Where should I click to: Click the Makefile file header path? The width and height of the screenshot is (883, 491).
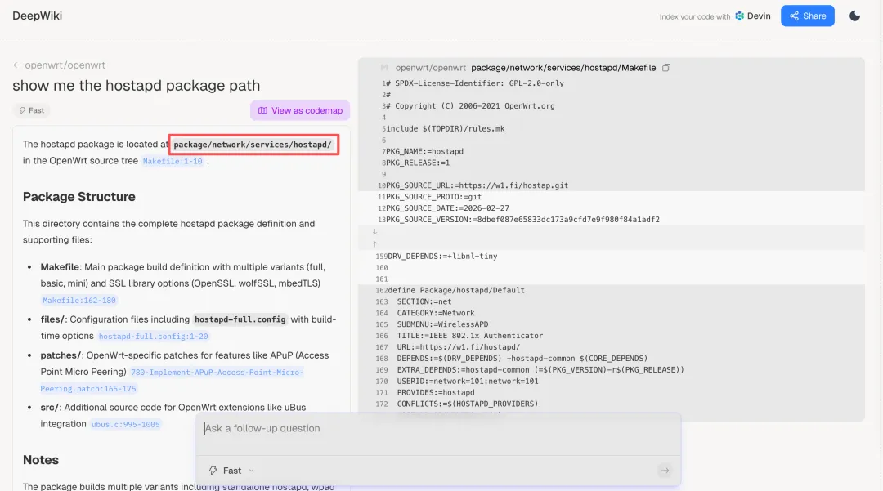pyautogui.click(x=563, y=68)
